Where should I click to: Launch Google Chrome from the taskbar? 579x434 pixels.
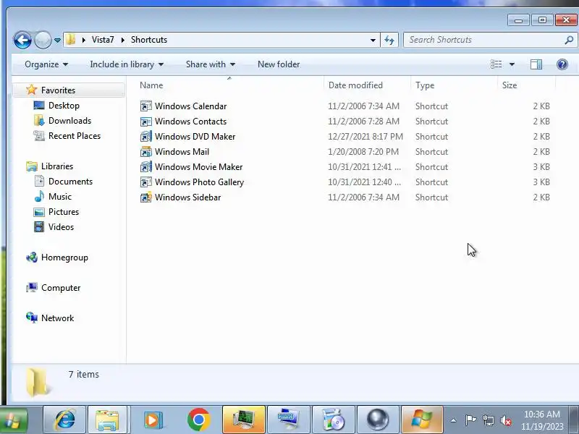click(198, 420)
